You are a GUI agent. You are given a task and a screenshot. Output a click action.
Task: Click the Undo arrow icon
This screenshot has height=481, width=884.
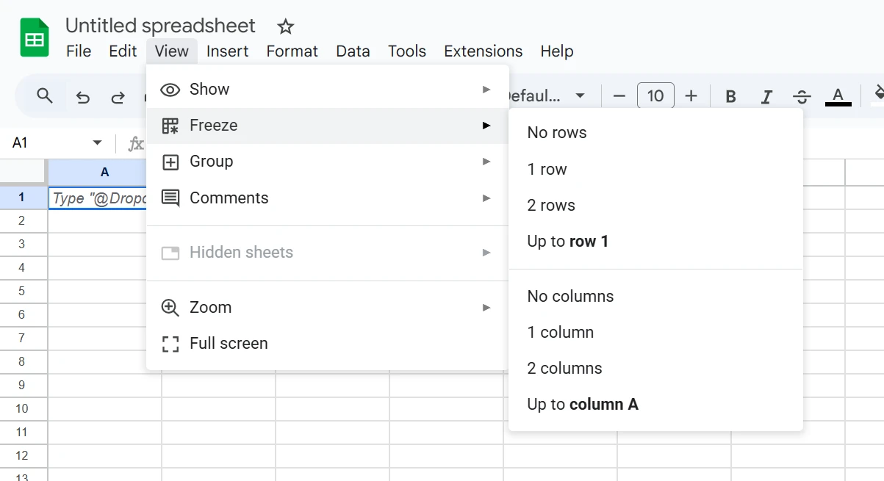(x=83, y=97)
